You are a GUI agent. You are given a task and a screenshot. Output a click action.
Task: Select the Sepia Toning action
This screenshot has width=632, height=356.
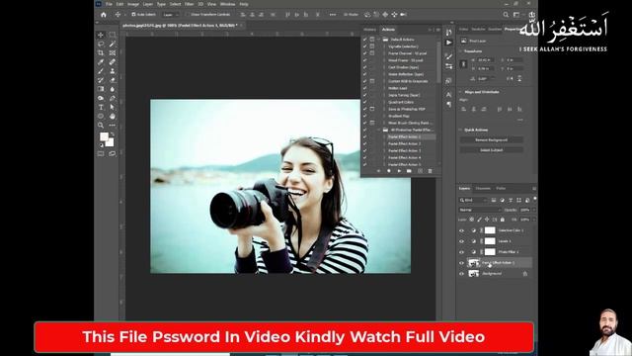[x=404, y=95]
